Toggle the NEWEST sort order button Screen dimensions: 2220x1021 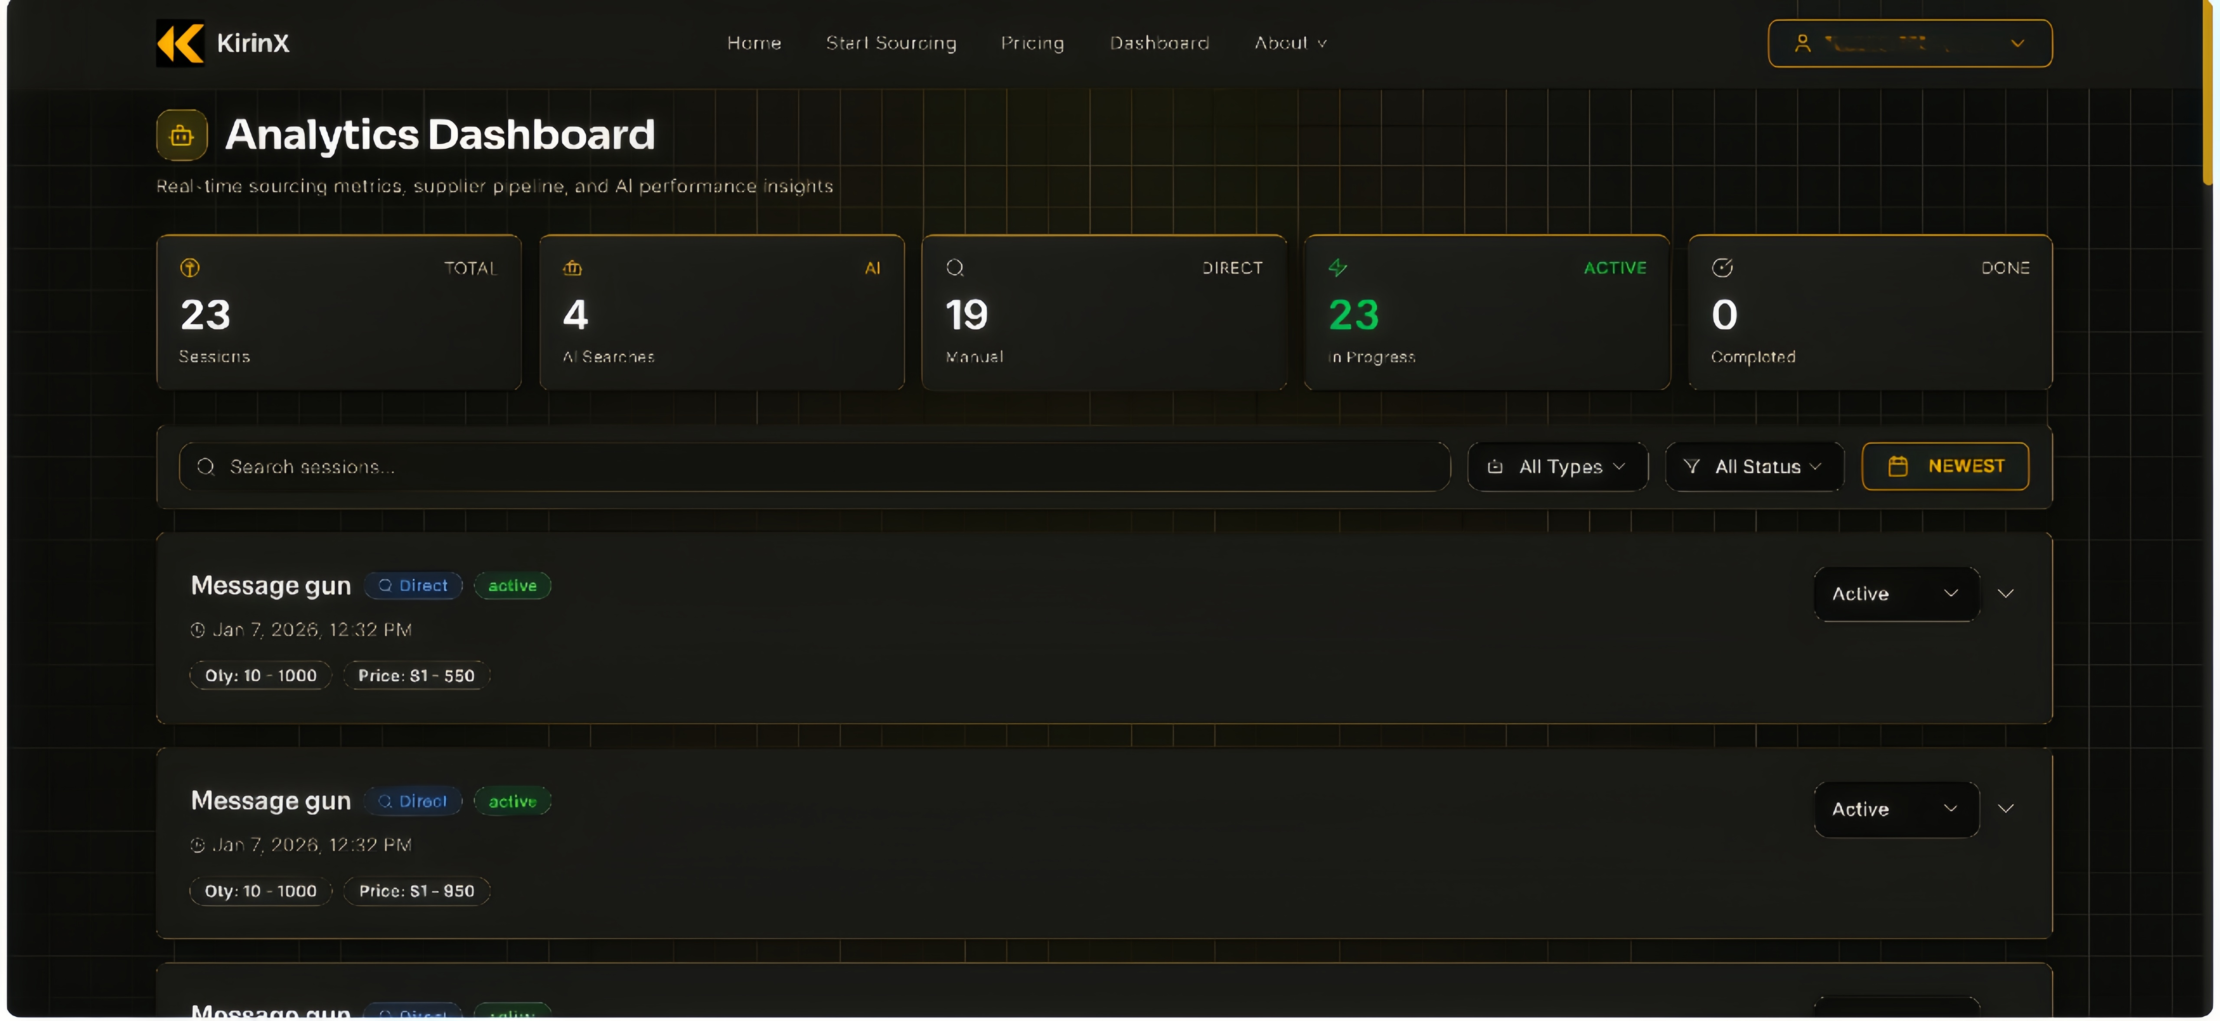[x=1945, y=466]
